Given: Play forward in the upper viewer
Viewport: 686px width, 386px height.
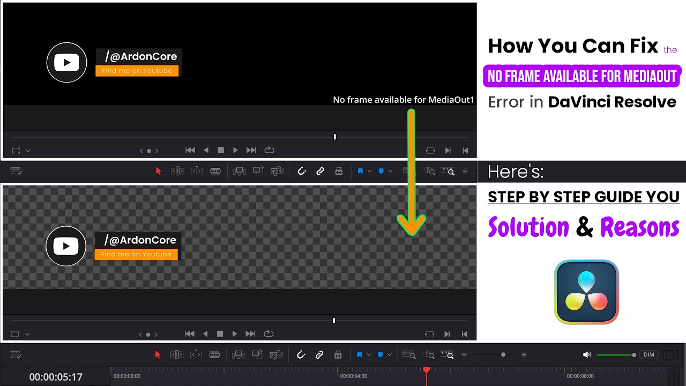Looking at the screenshot, I should (x=235, y=150).
